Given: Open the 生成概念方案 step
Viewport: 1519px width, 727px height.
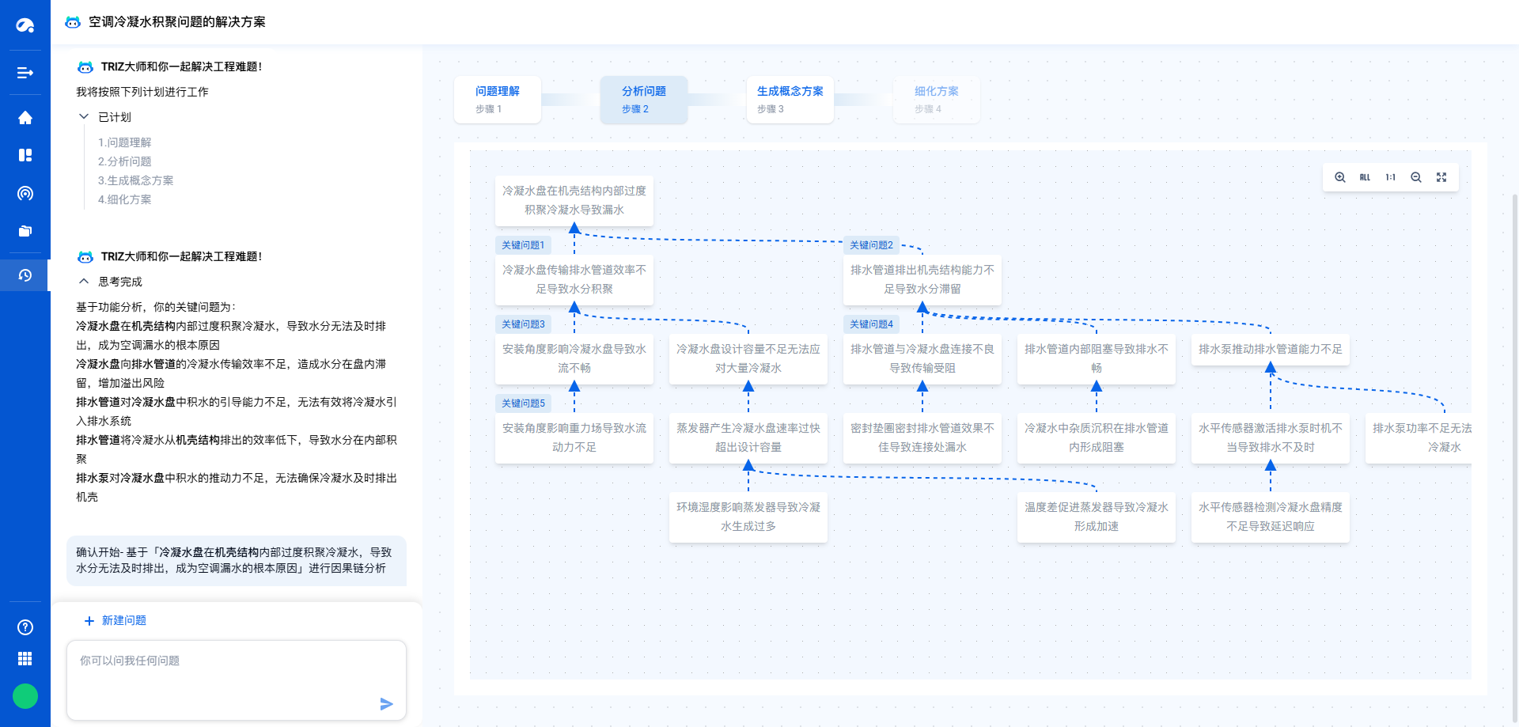Looking at the screenshot, I should click(x=790, y=100).
